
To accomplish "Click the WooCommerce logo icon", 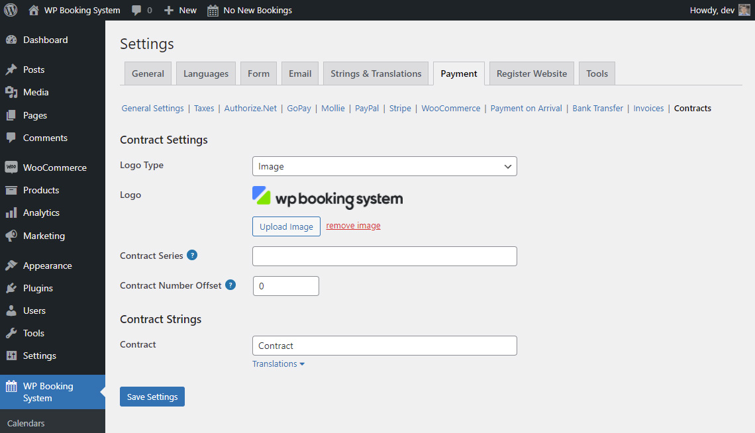I will click(x=11, y=167).
